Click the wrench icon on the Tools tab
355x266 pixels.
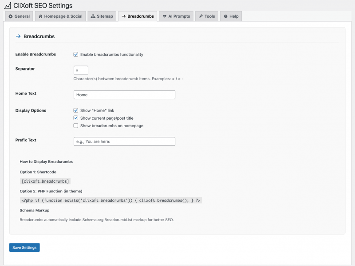point(200,16)
